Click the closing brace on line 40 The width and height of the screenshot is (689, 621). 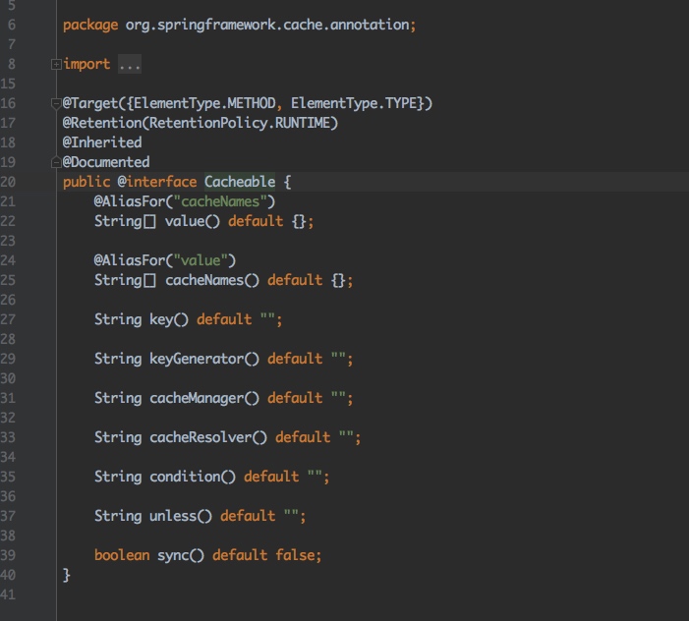click(x=67, y=575)
